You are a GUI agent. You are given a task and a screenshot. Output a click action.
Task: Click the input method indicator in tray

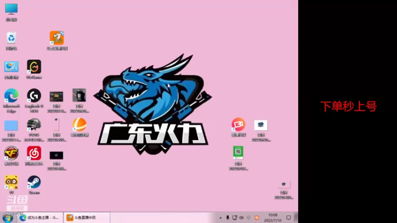[x=249, y=218]
